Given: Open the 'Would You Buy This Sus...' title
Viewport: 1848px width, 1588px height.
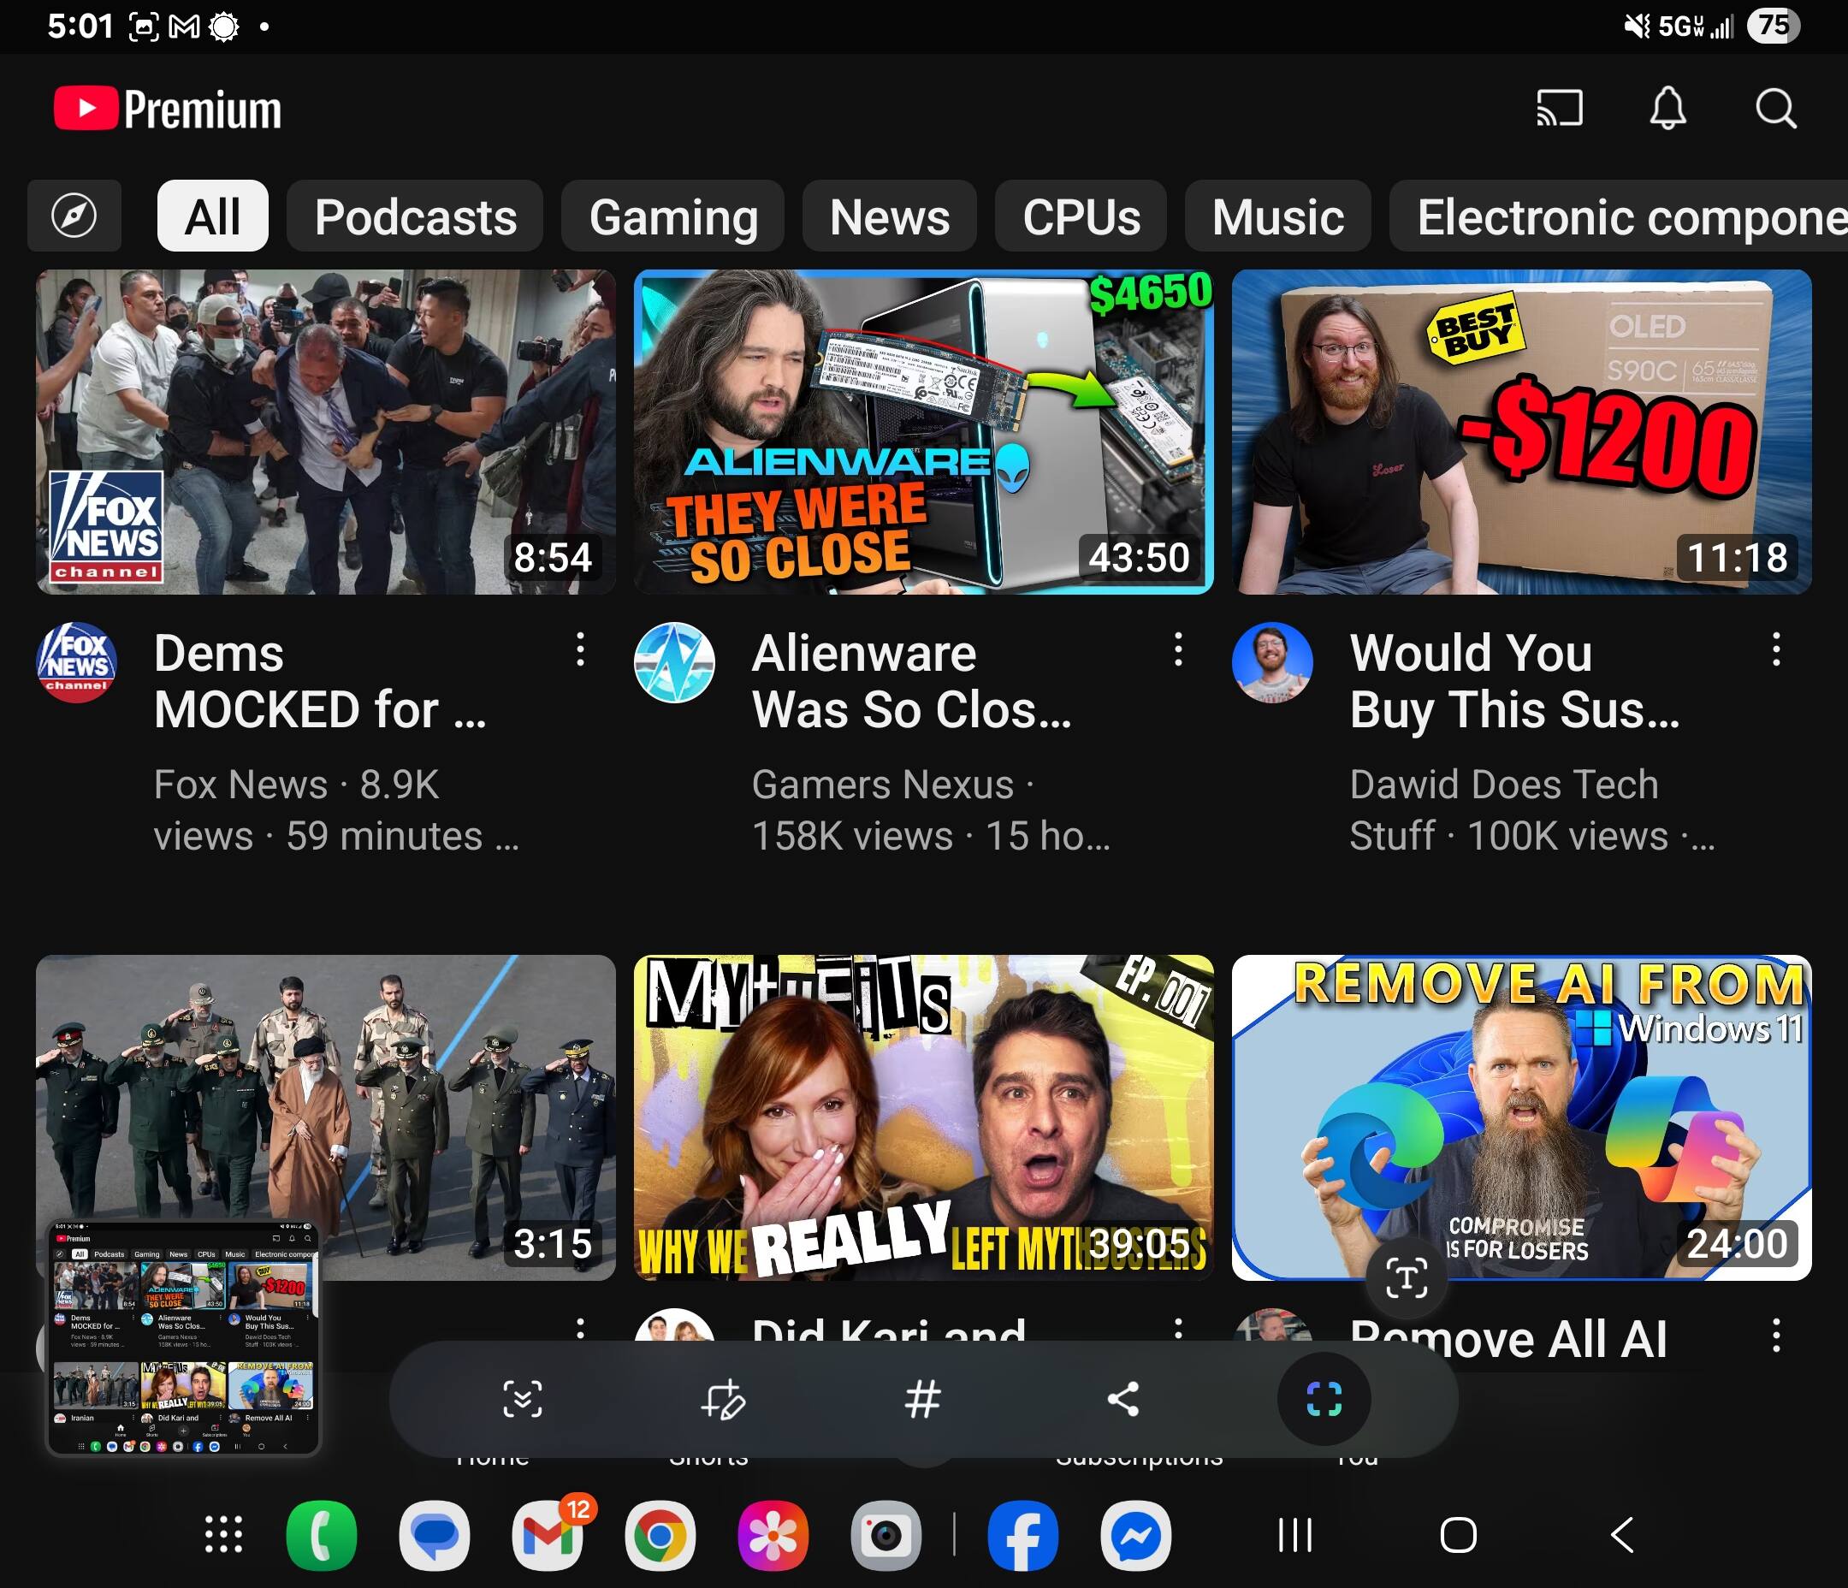Looking at the screenshot, I should pos(1513,682).
